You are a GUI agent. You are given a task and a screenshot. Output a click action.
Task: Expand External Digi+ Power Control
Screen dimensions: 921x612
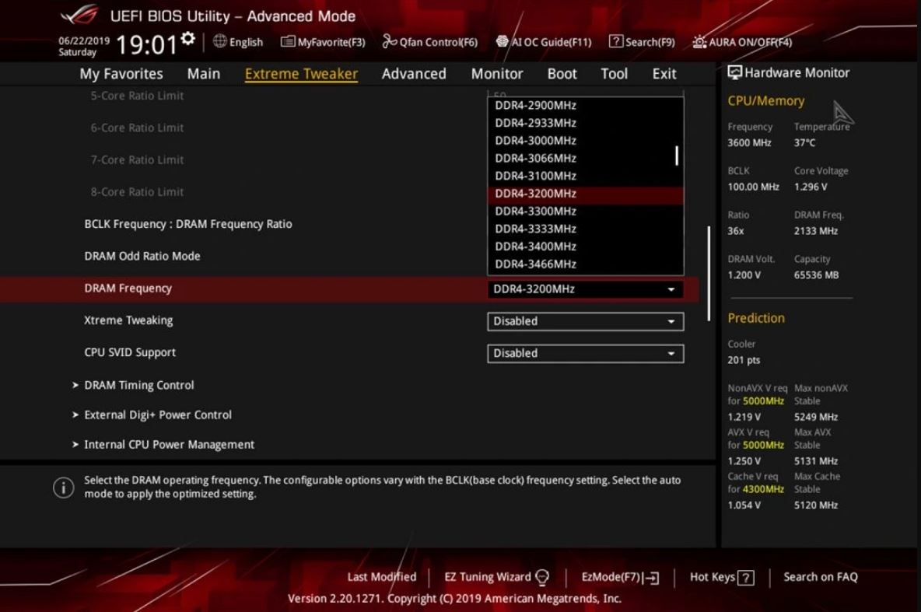coord(157,415)
